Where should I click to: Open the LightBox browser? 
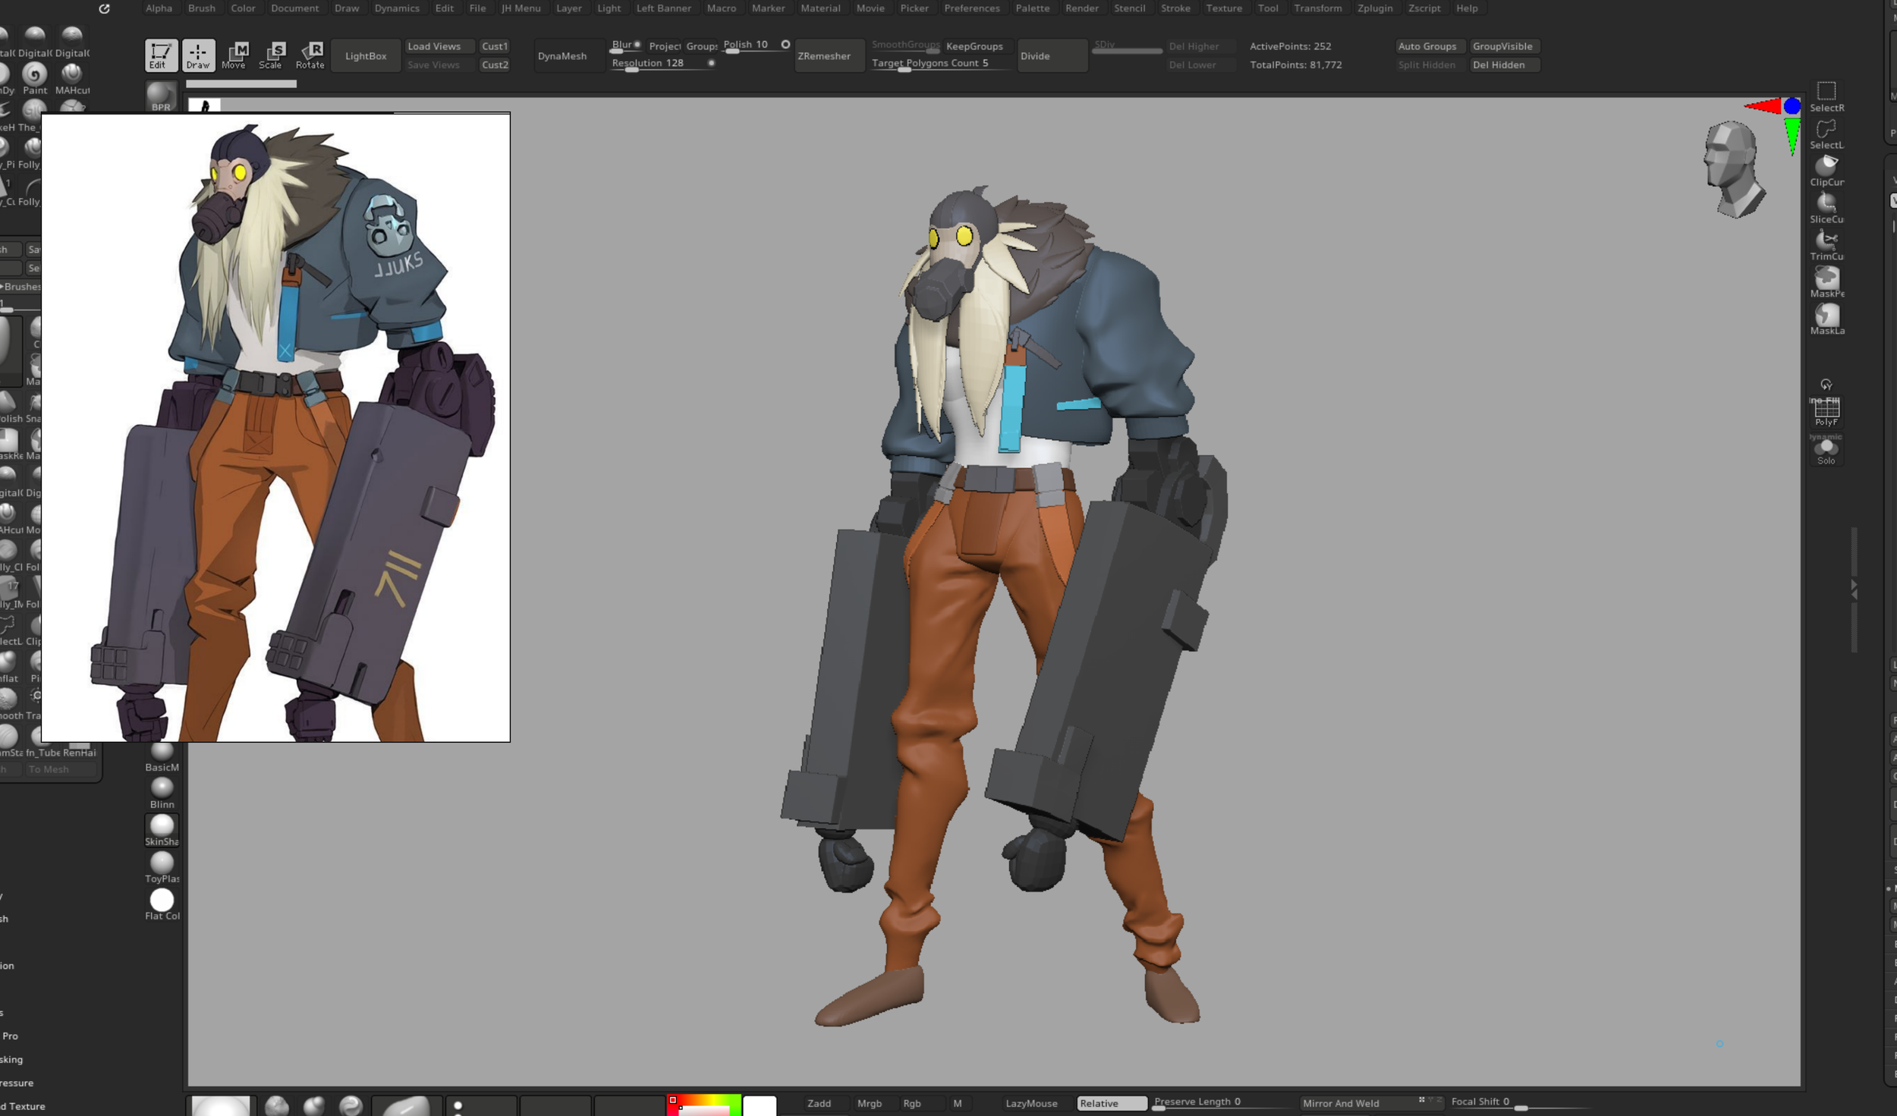(x=366, y=56)
